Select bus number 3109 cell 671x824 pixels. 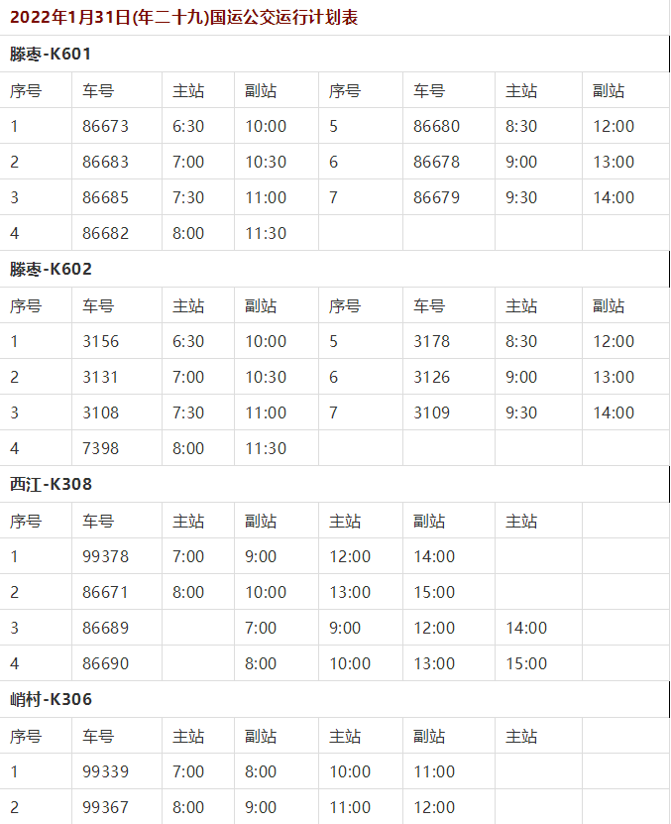pyautogui.click(x=431, y=412)
